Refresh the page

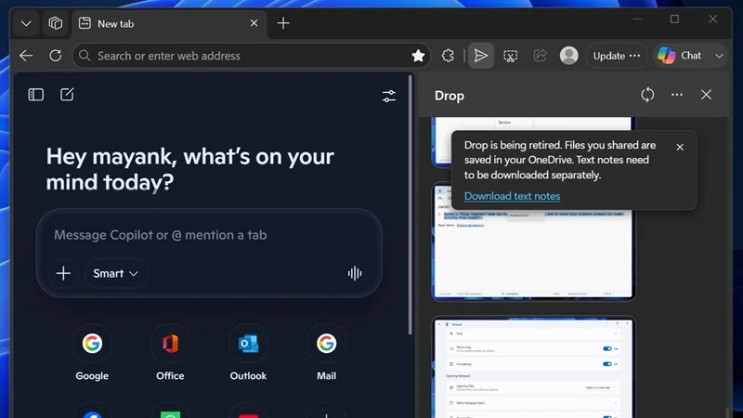(56, 56)
